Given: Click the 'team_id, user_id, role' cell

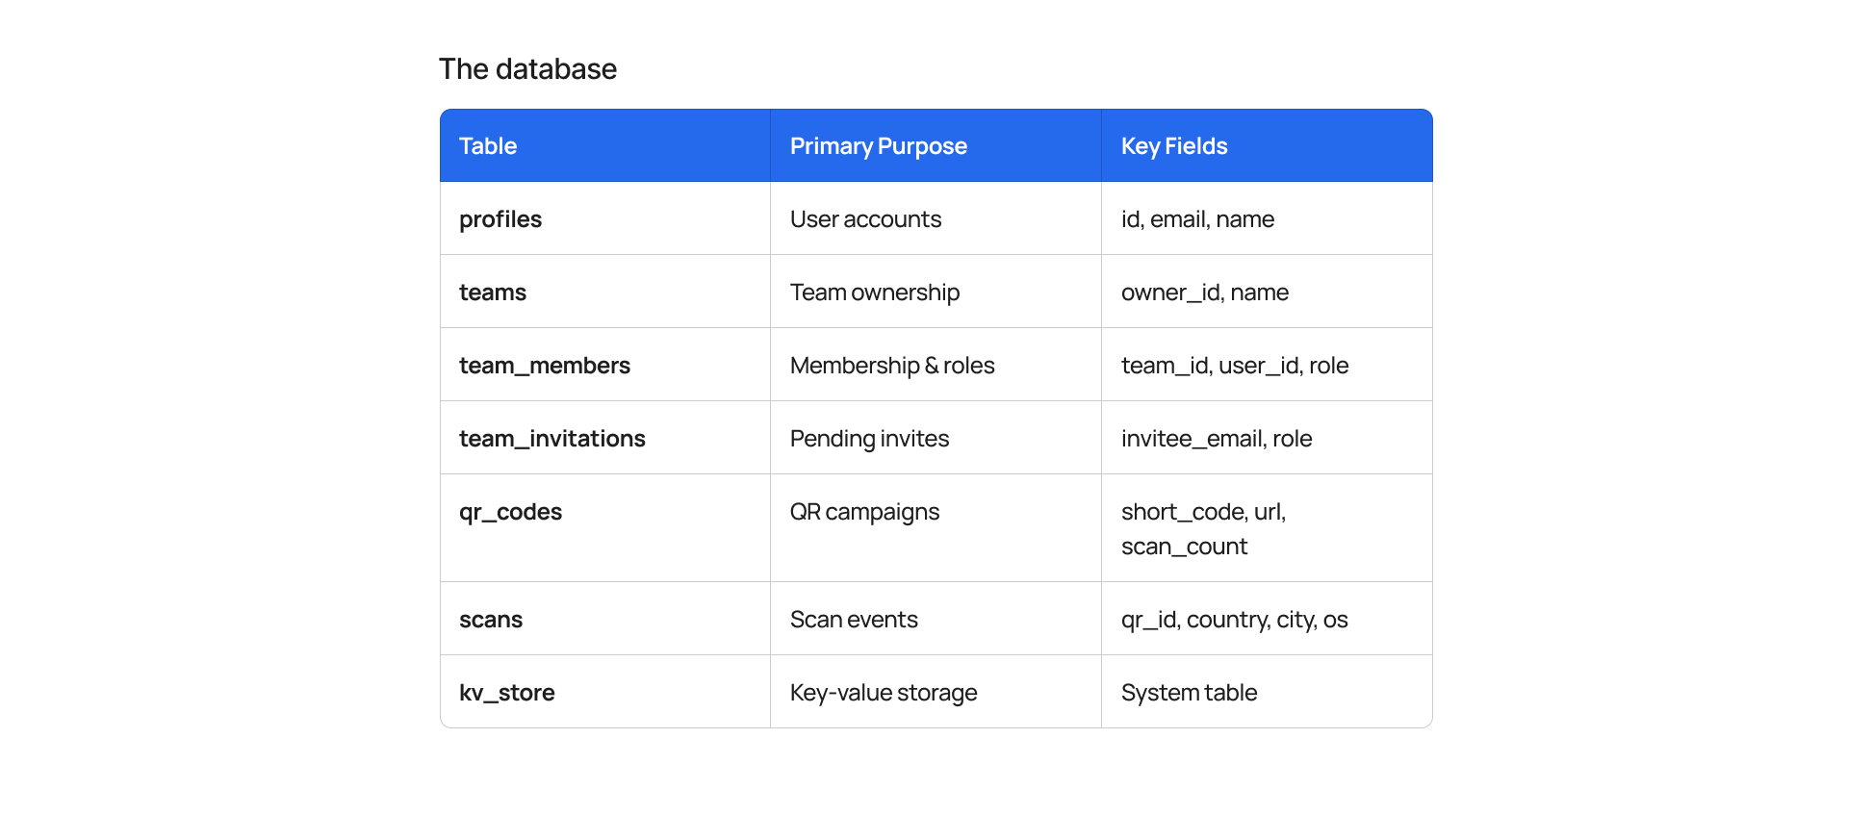Looking at the screenshot, I should (x=1267, y=365).
